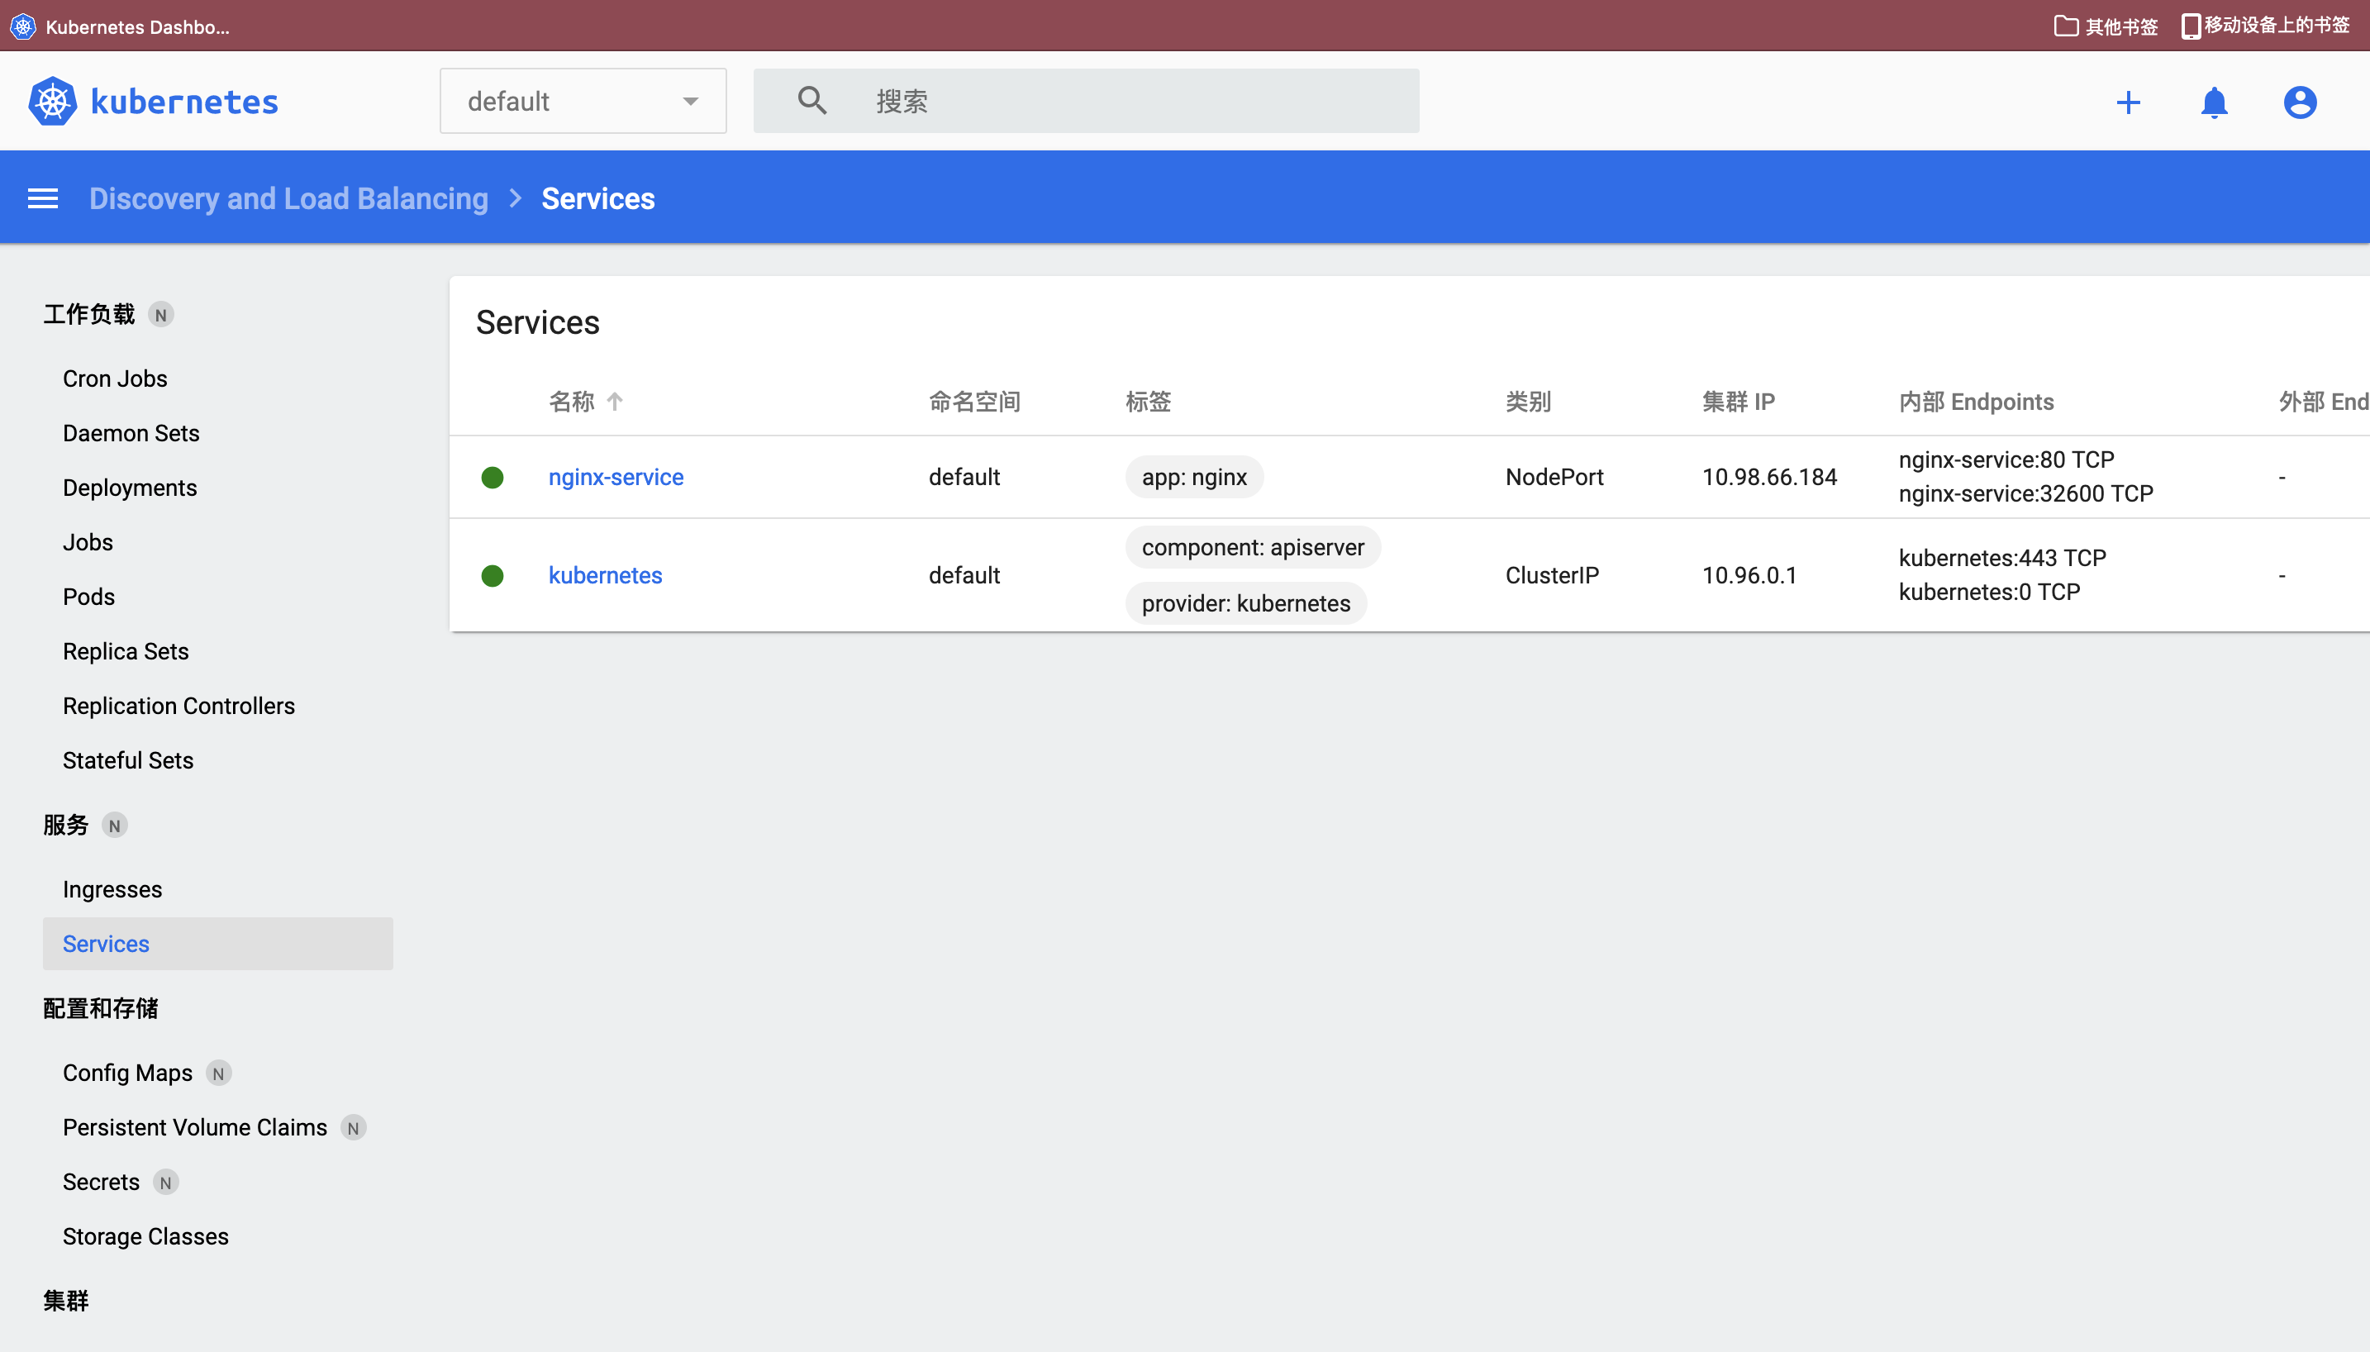The image size is (2370, 1352).
Task: Select Config Maps in the sidebar
Action: 128,1073
